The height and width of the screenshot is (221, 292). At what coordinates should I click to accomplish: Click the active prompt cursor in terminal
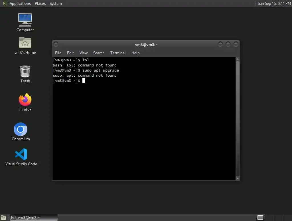84,81
